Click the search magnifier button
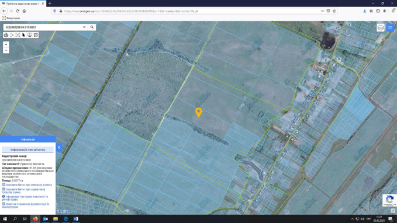397x223 pixels. [x=92, y=27]
